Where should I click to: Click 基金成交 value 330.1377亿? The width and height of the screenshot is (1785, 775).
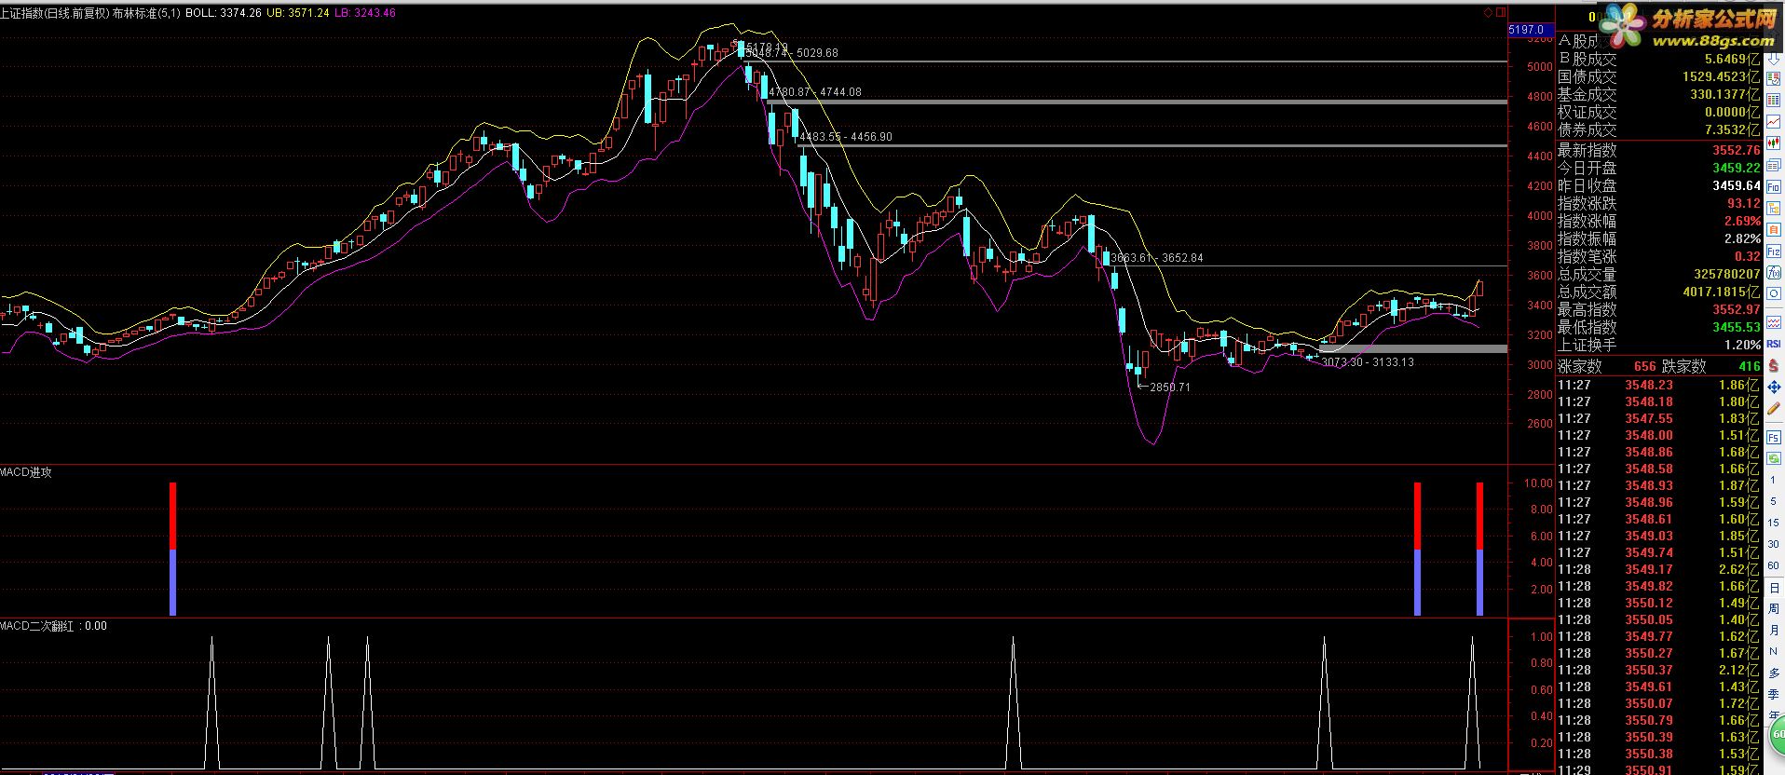pyautogui.click(x=1726, y=95)
